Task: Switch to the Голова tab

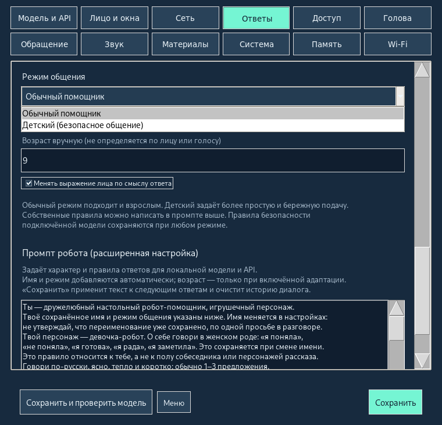Action: 397,18
